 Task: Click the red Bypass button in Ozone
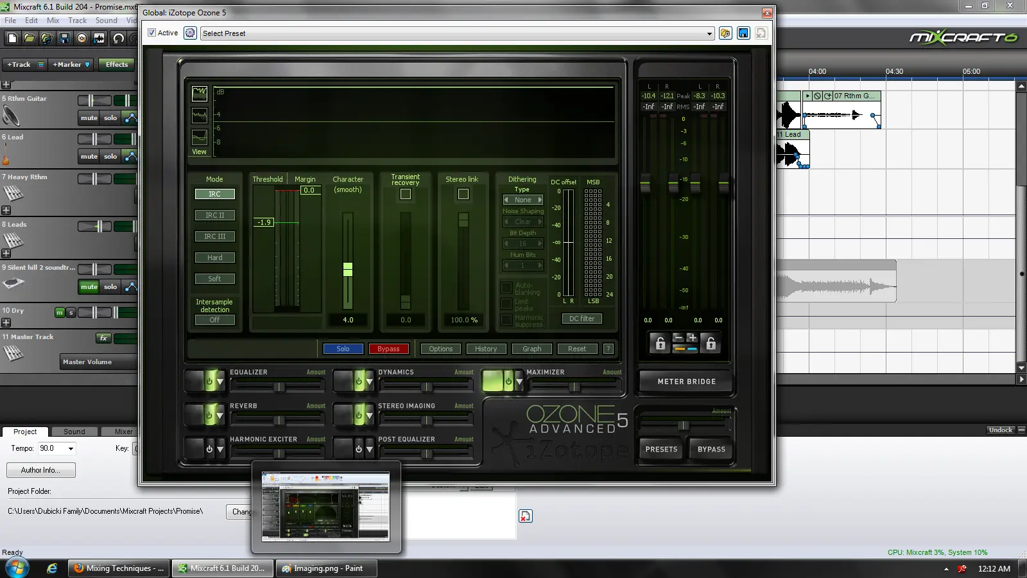click(x=388, y=349)
